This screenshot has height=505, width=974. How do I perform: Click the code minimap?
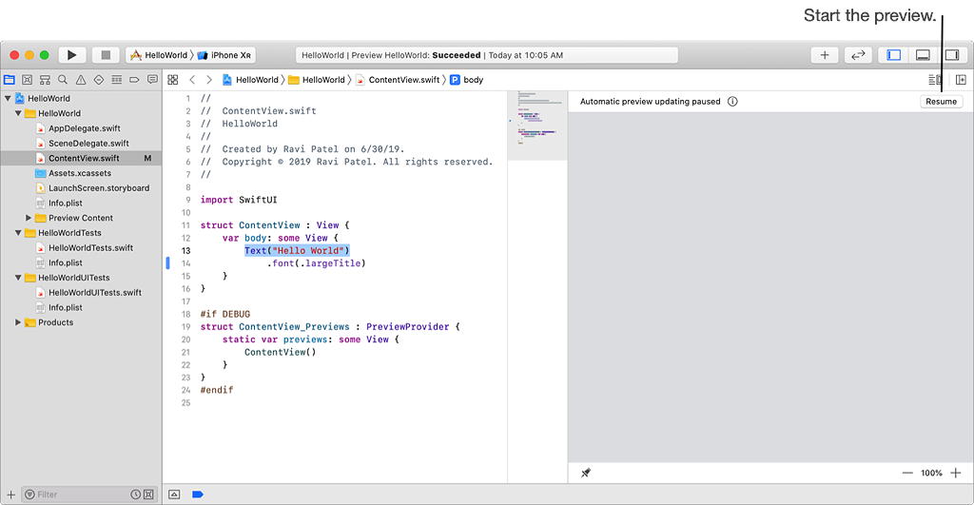tap(537, 126)
